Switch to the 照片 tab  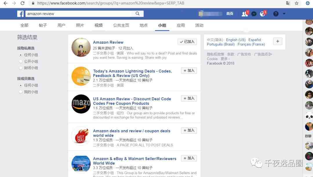pyautogui.click(x=80, y=25)
